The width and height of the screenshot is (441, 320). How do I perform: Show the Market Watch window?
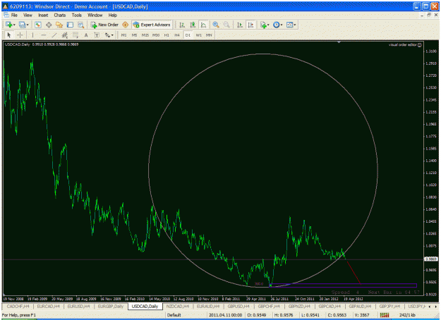point(38,25)
